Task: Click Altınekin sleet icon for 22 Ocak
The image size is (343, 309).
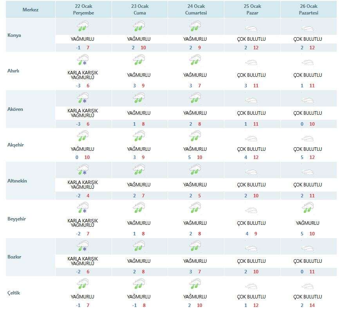Action: pyautogui.click(x=83, y=170)
